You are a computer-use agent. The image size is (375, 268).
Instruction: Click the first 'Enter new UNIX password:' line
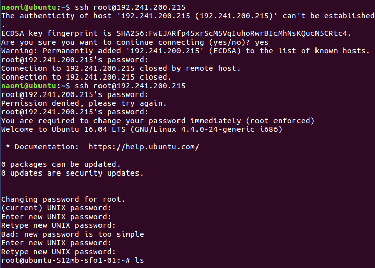[56, 217]
